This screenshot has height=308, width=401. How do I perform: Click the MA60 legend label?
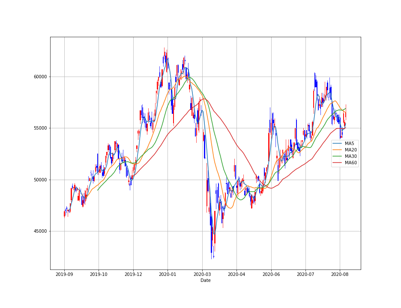coord(350,163)
